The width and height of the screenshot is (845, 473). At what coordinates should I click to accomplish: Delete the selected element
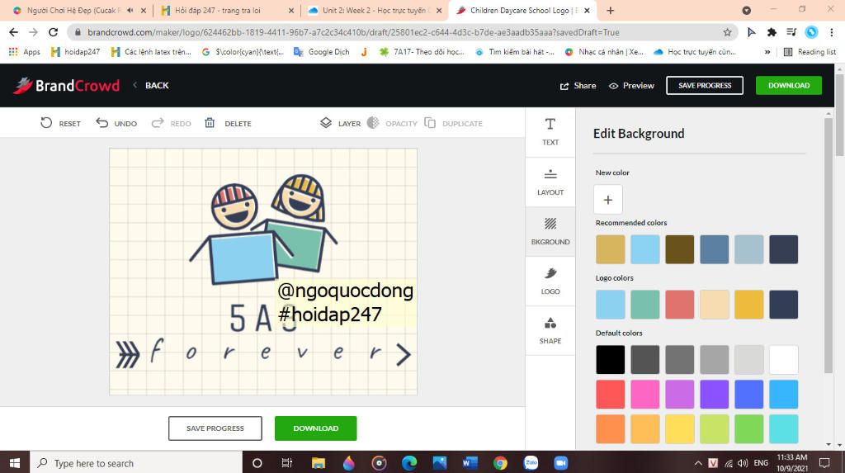(228, 123)
